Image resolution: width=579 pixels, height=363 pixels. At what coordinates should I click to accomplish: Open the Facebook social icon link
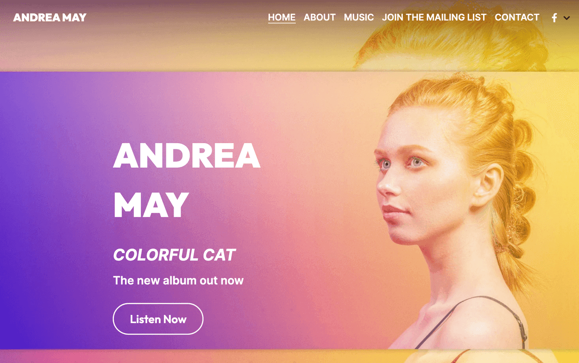click(554, 18)
